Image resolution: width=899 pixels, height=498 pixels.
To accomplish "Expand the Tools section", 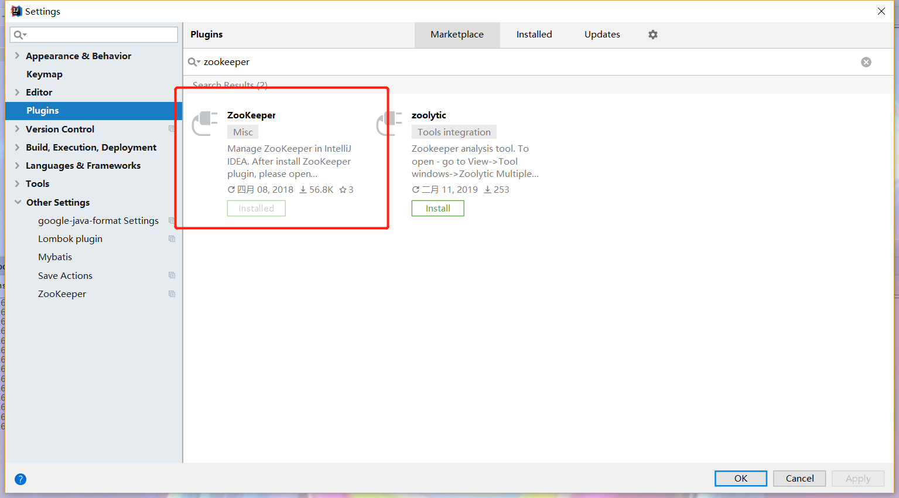I will [x=17, y=183].
